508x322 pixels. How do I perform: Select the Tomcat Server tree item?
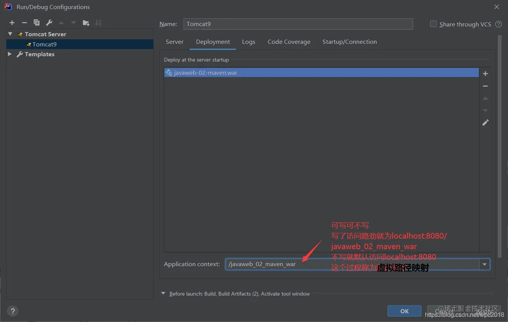click(80, 34)
